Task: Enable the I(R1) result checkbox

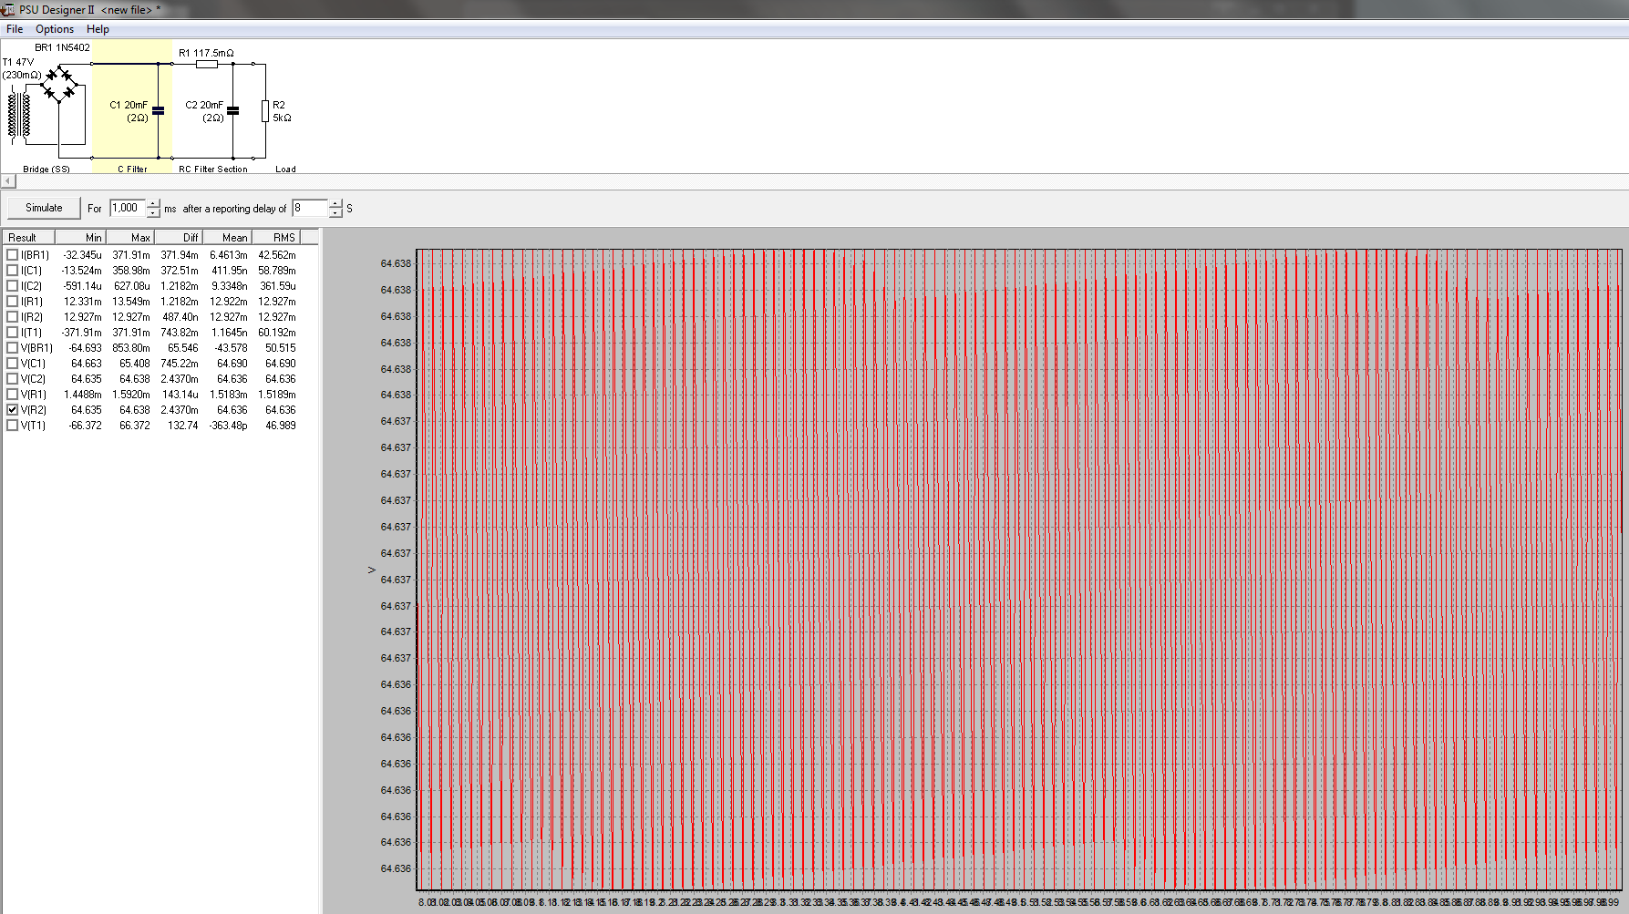Action: (x=12, y=302)
